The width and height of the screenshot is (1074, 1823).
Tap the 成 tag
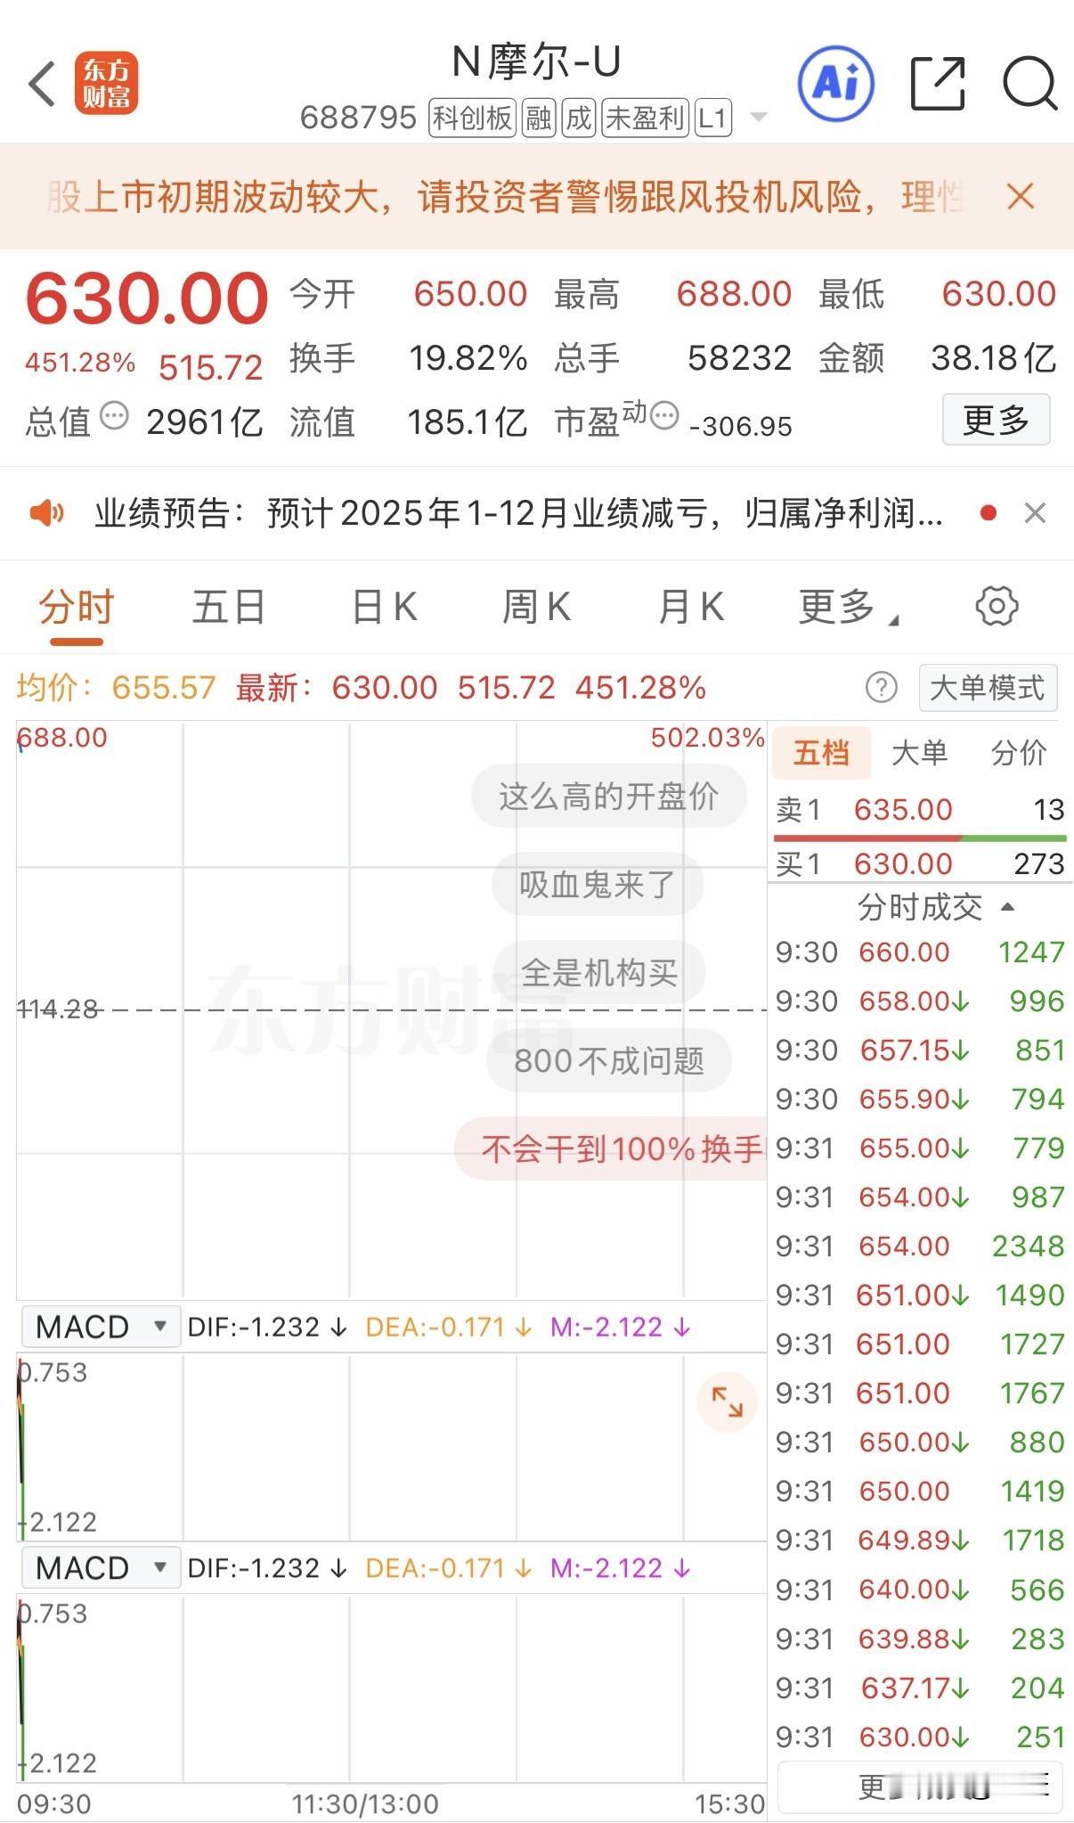pos(579,118)
